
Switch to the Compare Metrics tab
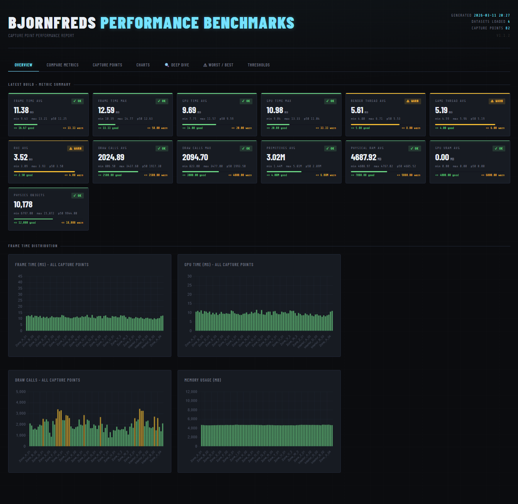click(x=63, y=65)
